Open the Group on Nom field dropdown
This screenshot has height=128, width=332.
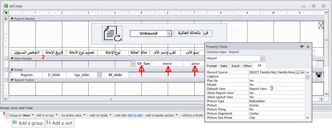pos(33,115)
